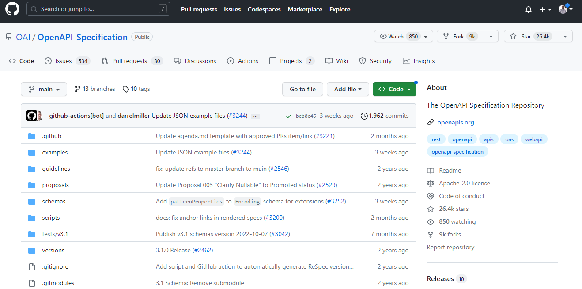Viewport: 582px width, 289px height.
Task: Open the Projects tab
Action: (x=291, y=61)
